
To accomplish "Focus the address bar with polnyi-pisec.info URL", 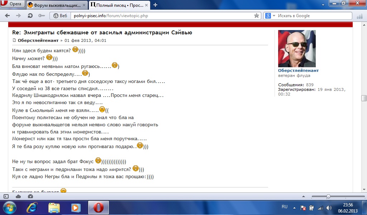I will (x=162, y=16).
